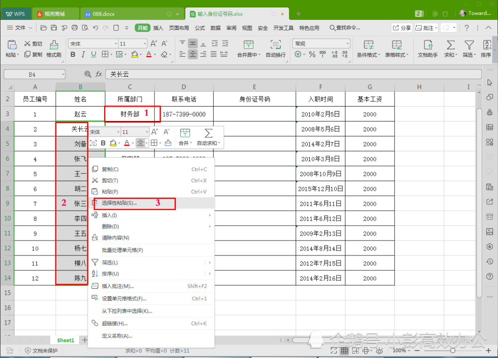This screenshot has width=498, height=358.
Task: Click the formula bar input field
Action: (293, 74)
